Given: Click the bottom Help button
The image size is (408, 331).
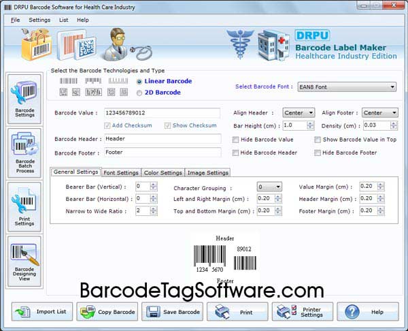Looking at the screenshot, I should click(x=368, y=312).
